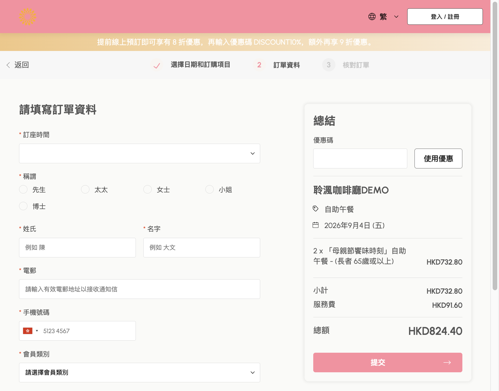Click the 聆渢咖啡廳DEMO restaurant name
Viewport: 499px width, 391px height.
click(x=351, y=190)
